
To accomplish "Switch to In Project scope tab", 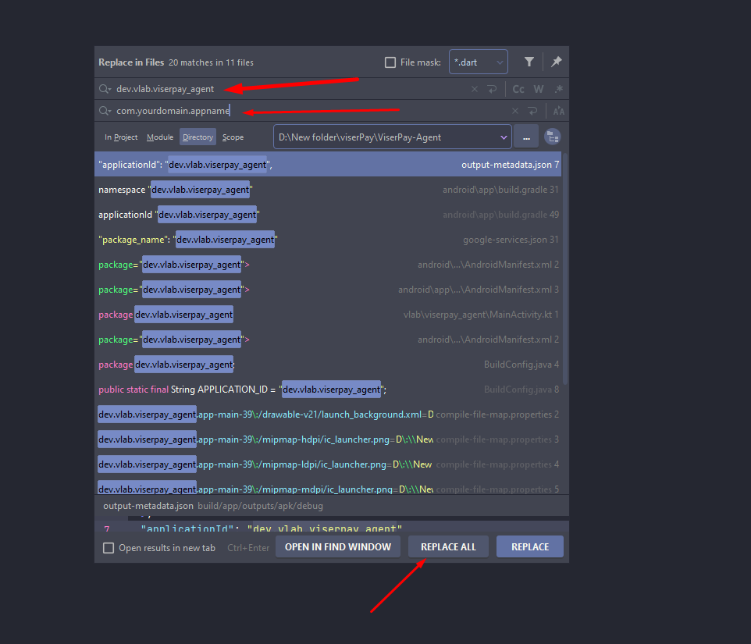I will tap(121, 137).
